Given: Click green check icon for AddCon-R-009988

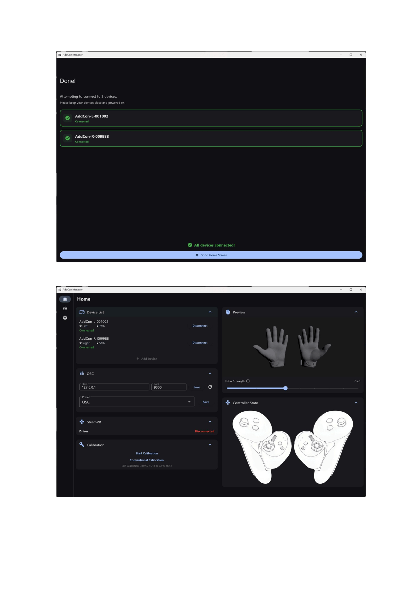Looking at the screenshot, I should tap(68, 138).
